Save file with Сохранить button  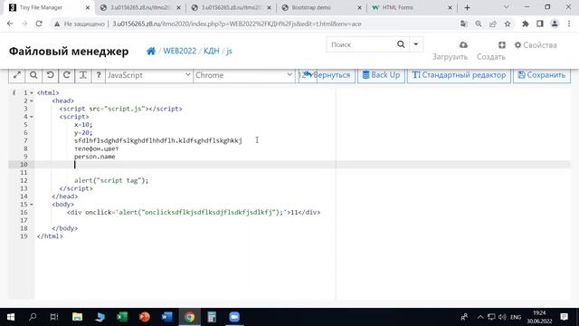(x=542, y=75)
